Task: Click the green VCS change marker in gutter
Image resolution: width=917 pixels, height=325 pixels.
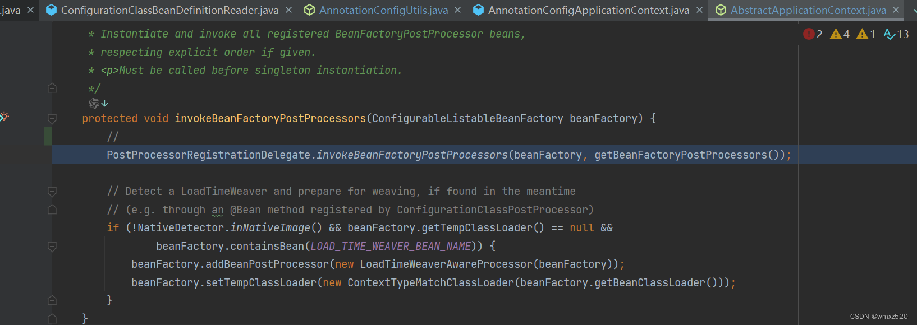Action: [x=48, y=136]
